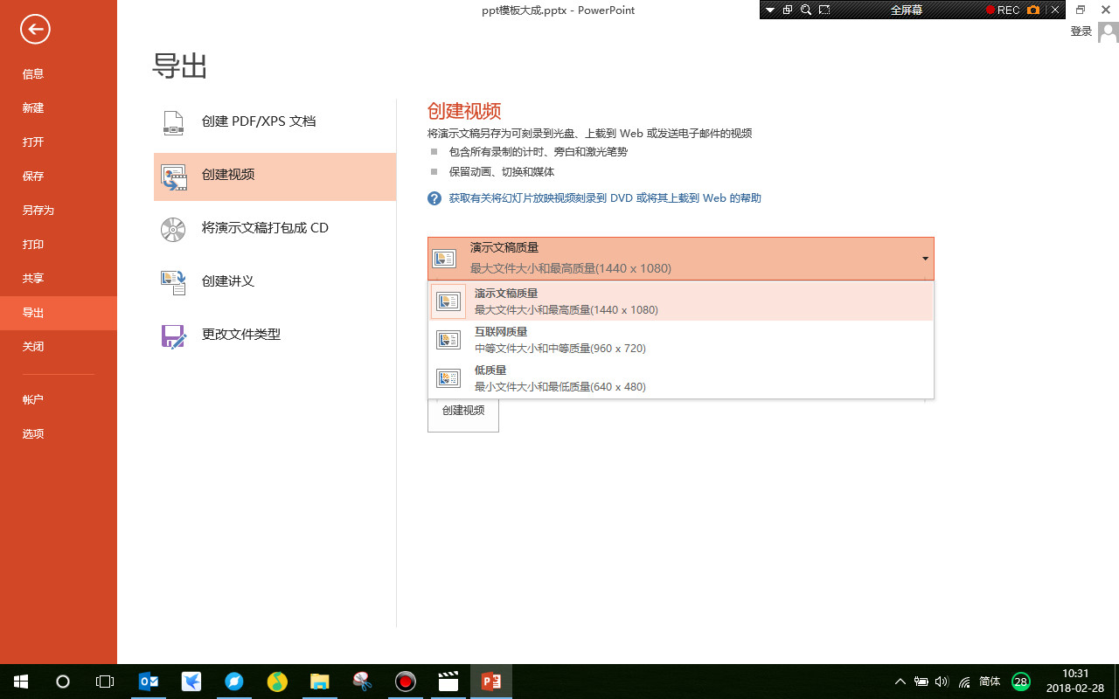
Task: Select the 创建视频 filmstrip icon
Action: click(x=173, y=176)
